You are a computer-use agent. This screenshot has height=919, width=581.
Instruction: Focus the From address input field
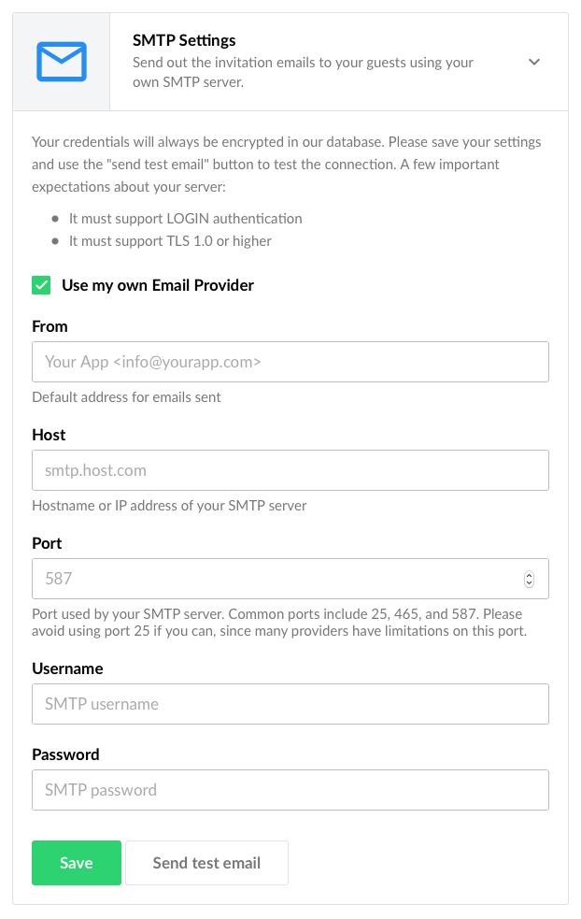coord(290,362)
